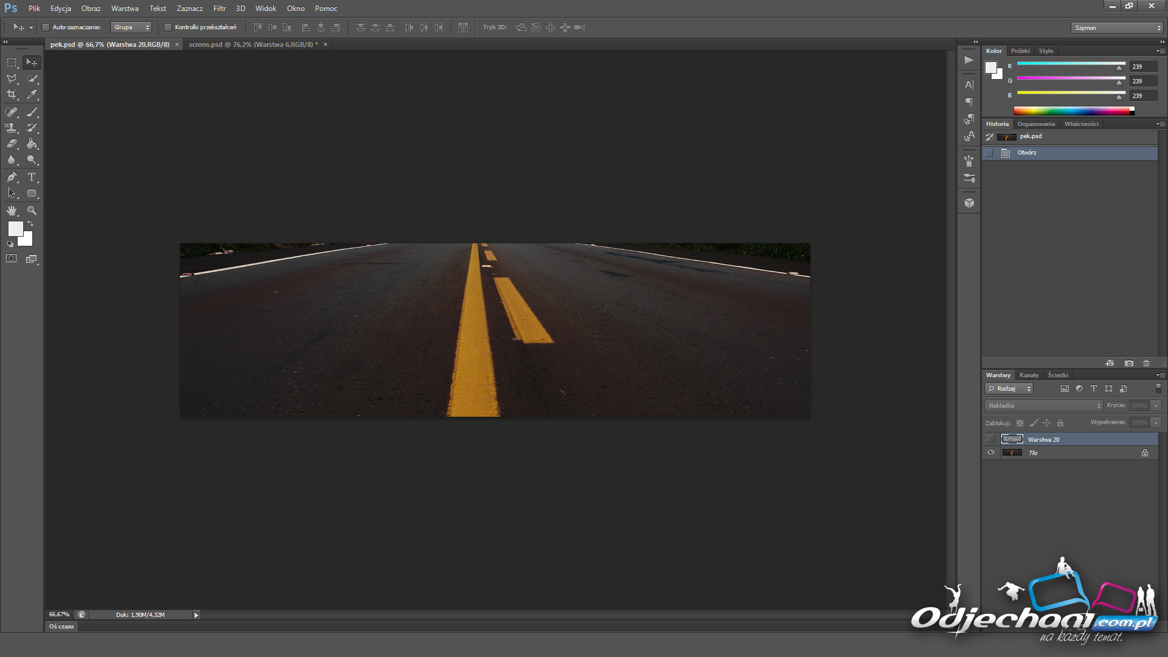Select the Otwórz history state
Viewport: 1168px width, 657px height.
1069,153
